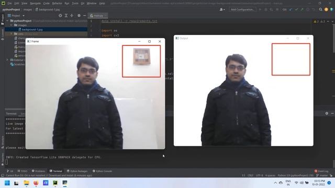This screenshot has width=335, height=188.
Task: Open Firefox from taskbar
Action: (36, 183)
